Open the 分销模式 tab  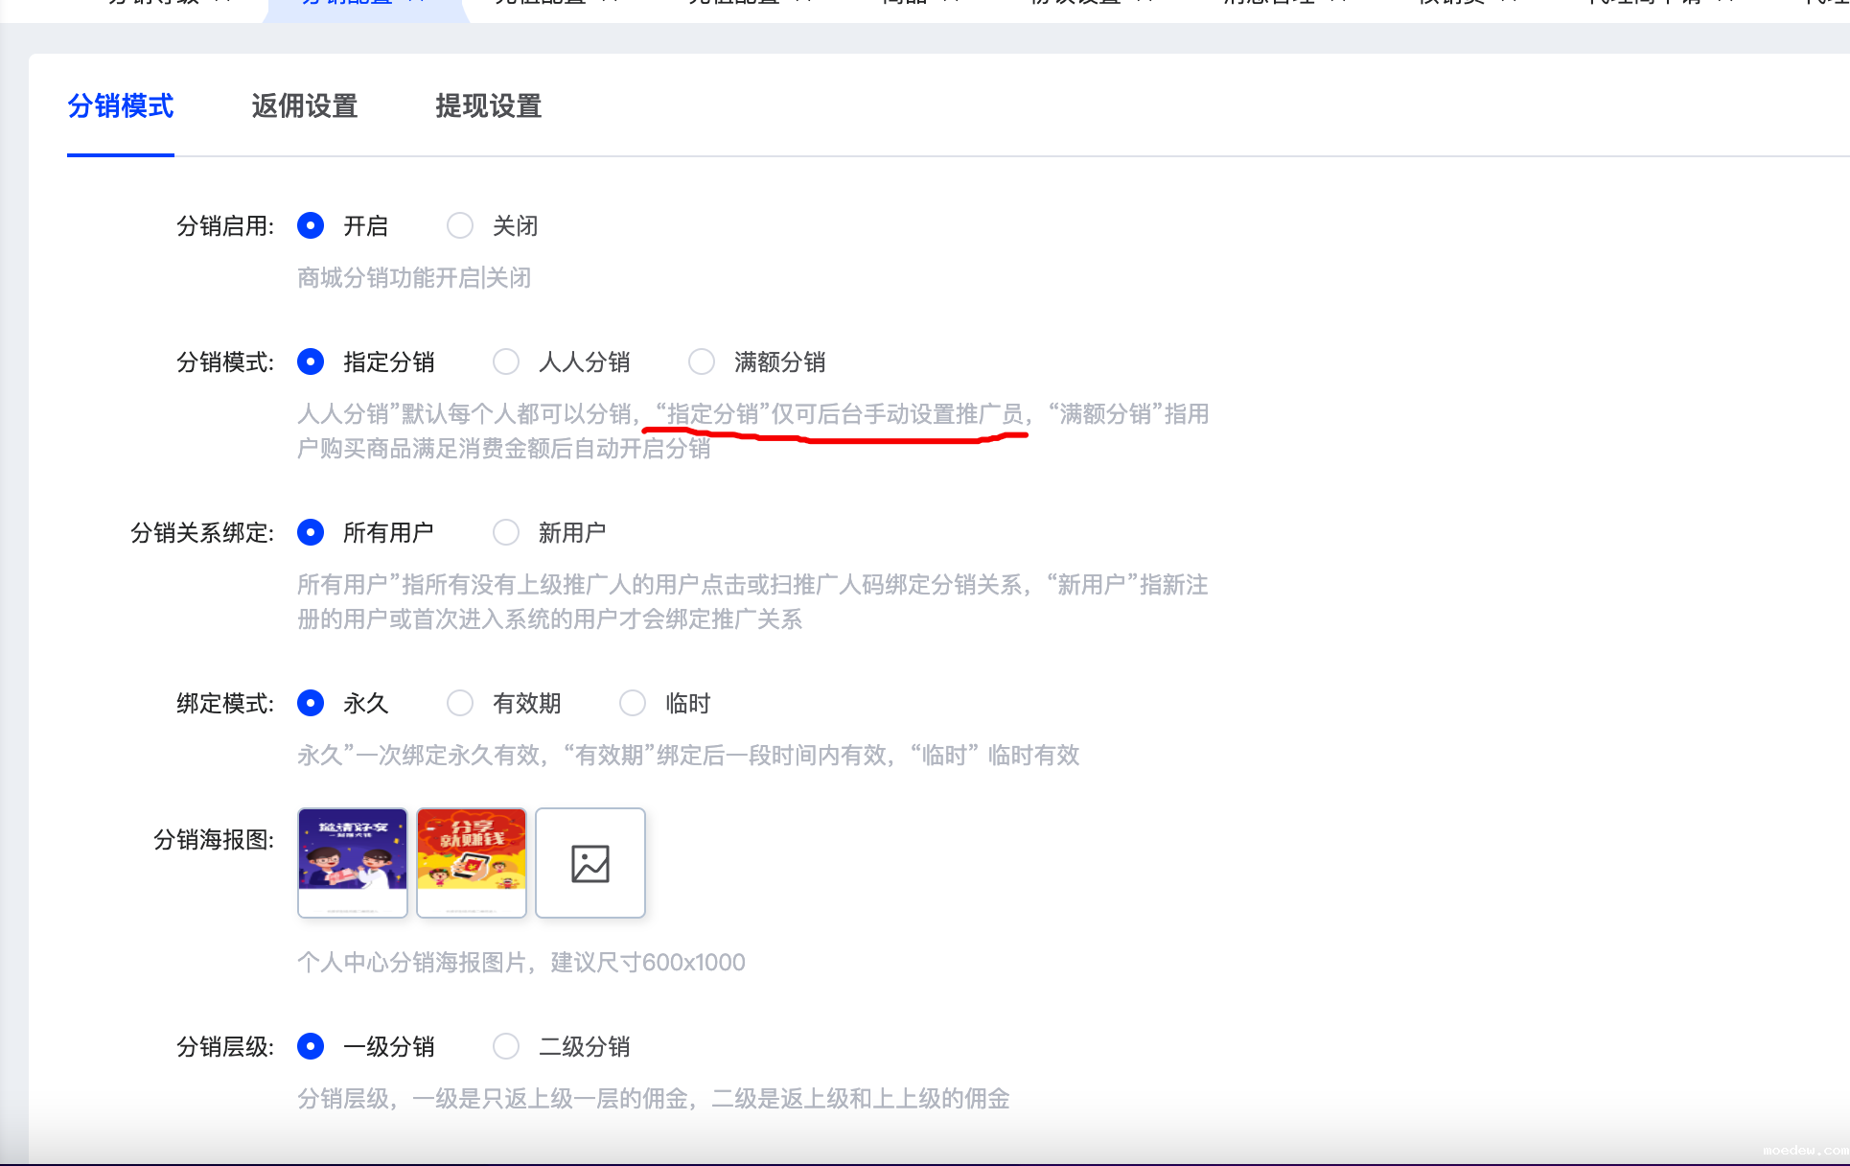(x=121, y=106)
